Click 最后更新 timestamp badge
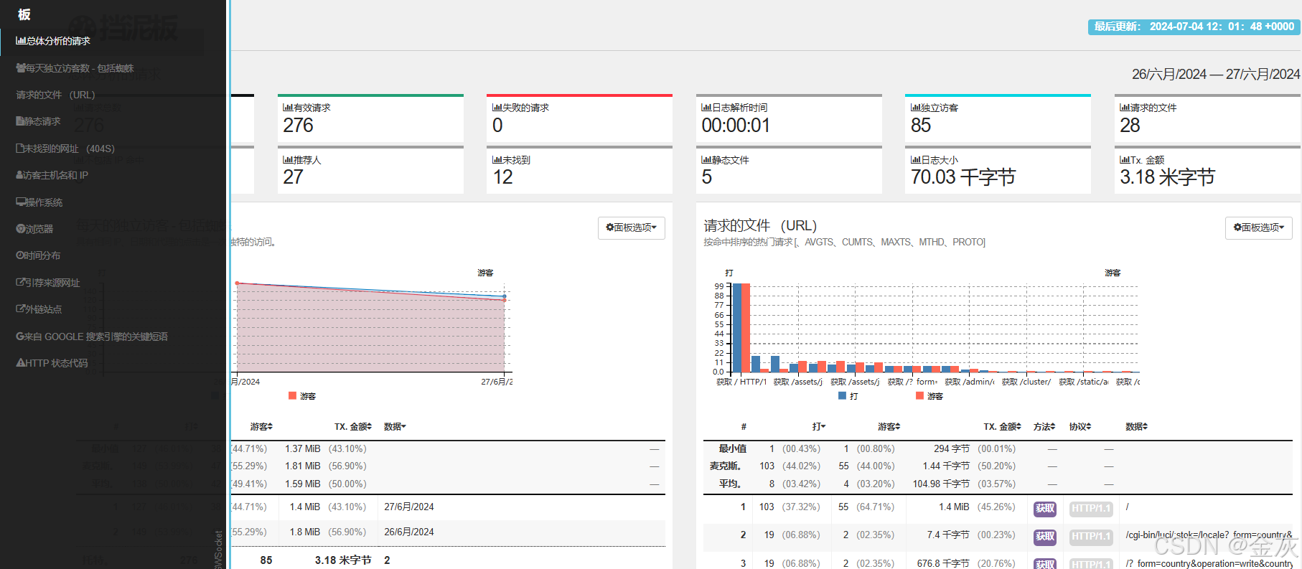Screen dimensions: 1302x569 pos(1194,27)
